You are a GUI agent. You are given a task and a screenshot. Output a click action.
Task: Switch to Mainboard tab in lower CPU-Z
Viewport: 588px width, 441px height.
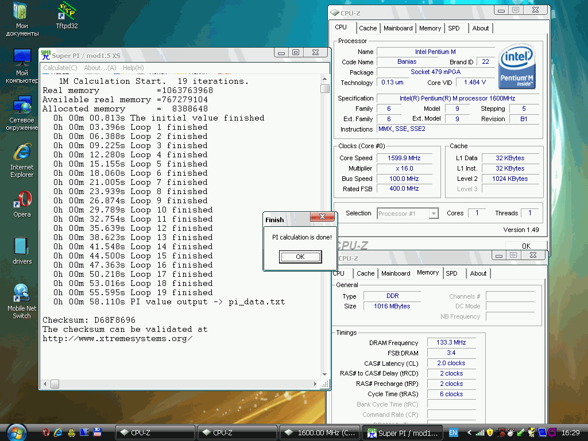click(396, 273)
